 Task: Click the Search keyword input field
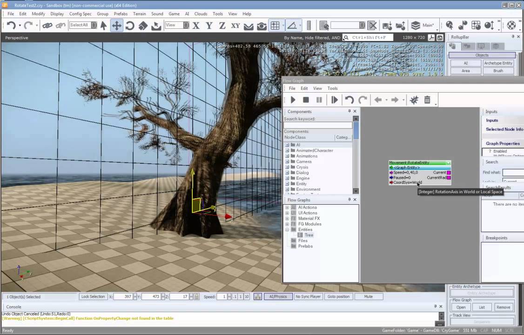318,125
